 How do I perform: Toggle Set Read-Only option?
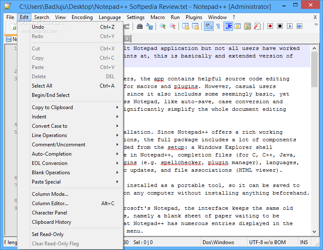[76, 234]
